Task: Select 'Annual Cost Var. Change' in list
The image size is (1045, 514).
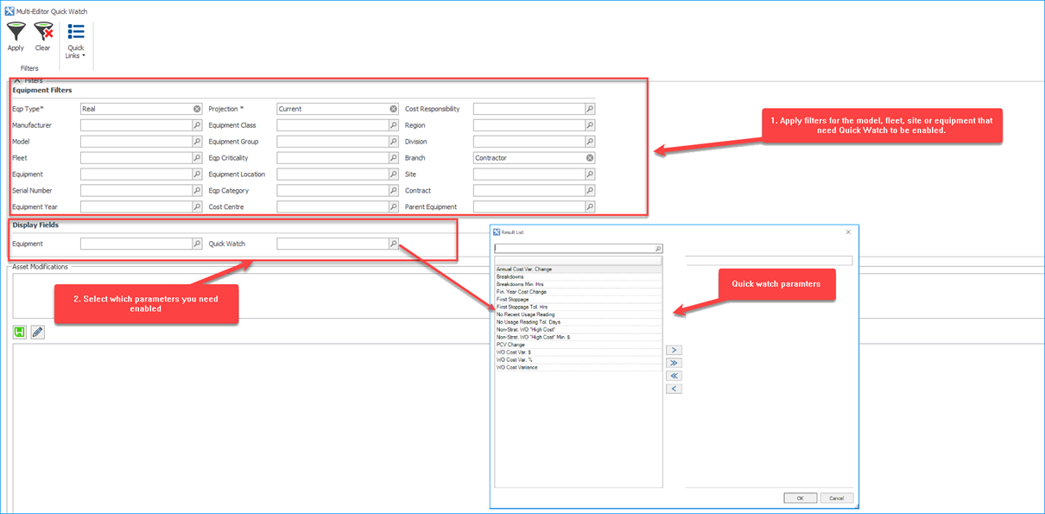Action: point(579,270)
